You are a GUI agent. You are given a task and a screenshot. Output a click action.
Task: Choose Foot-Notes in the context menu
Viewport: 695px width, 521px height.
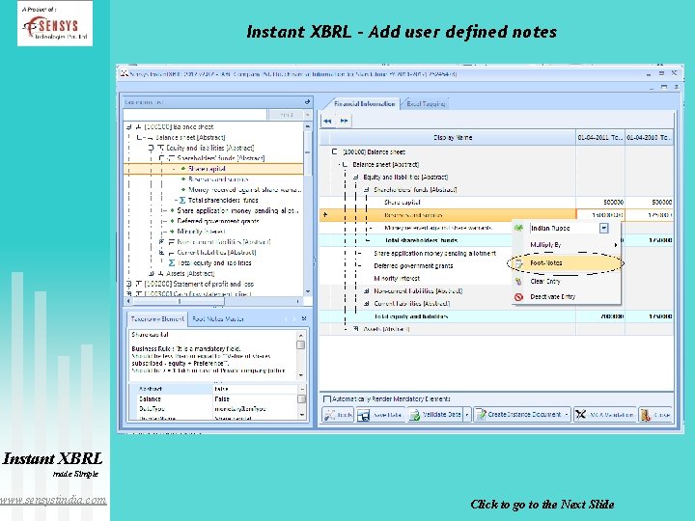(566, 263)
